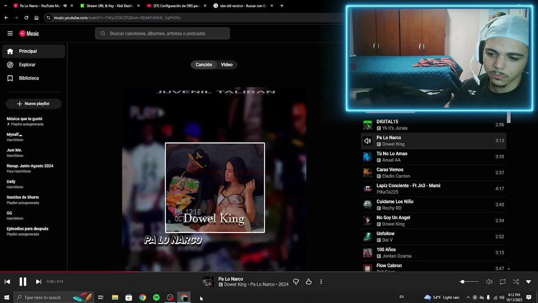Reload the current page
This screenshot has width=538, height=303.
click(x=26, y=18)
